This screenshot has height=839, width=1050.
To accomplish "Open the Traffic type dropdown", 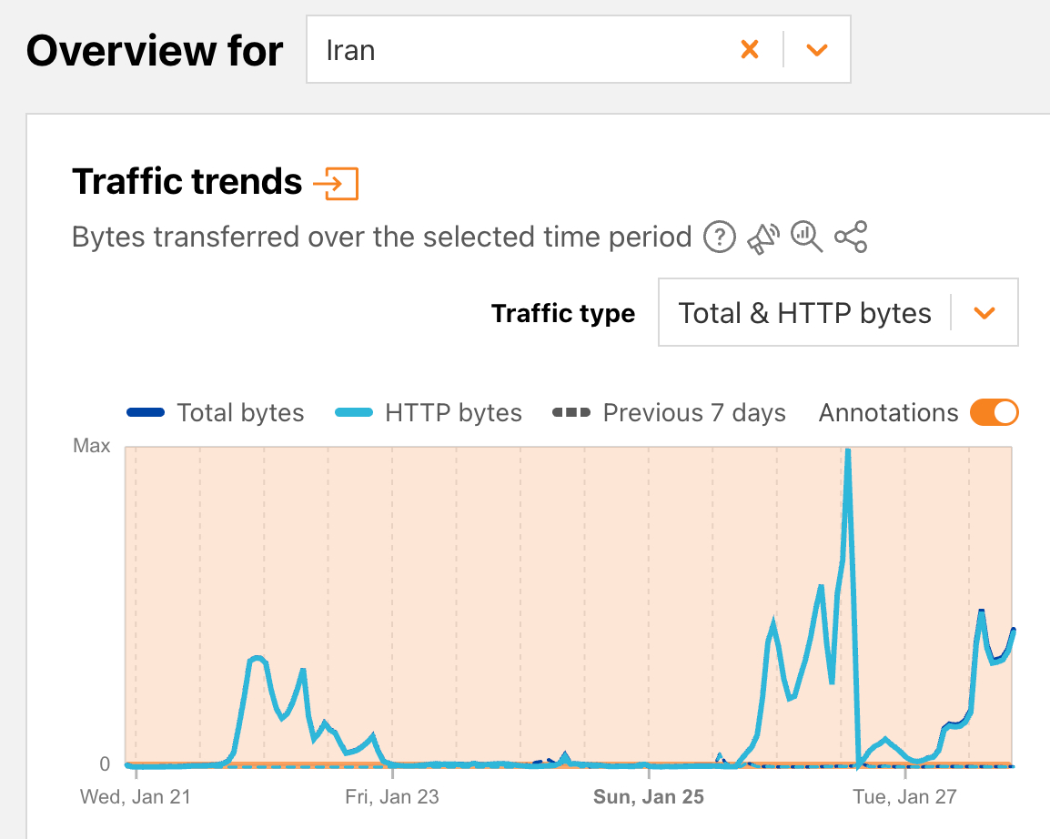I will click(x=804, y=313).
